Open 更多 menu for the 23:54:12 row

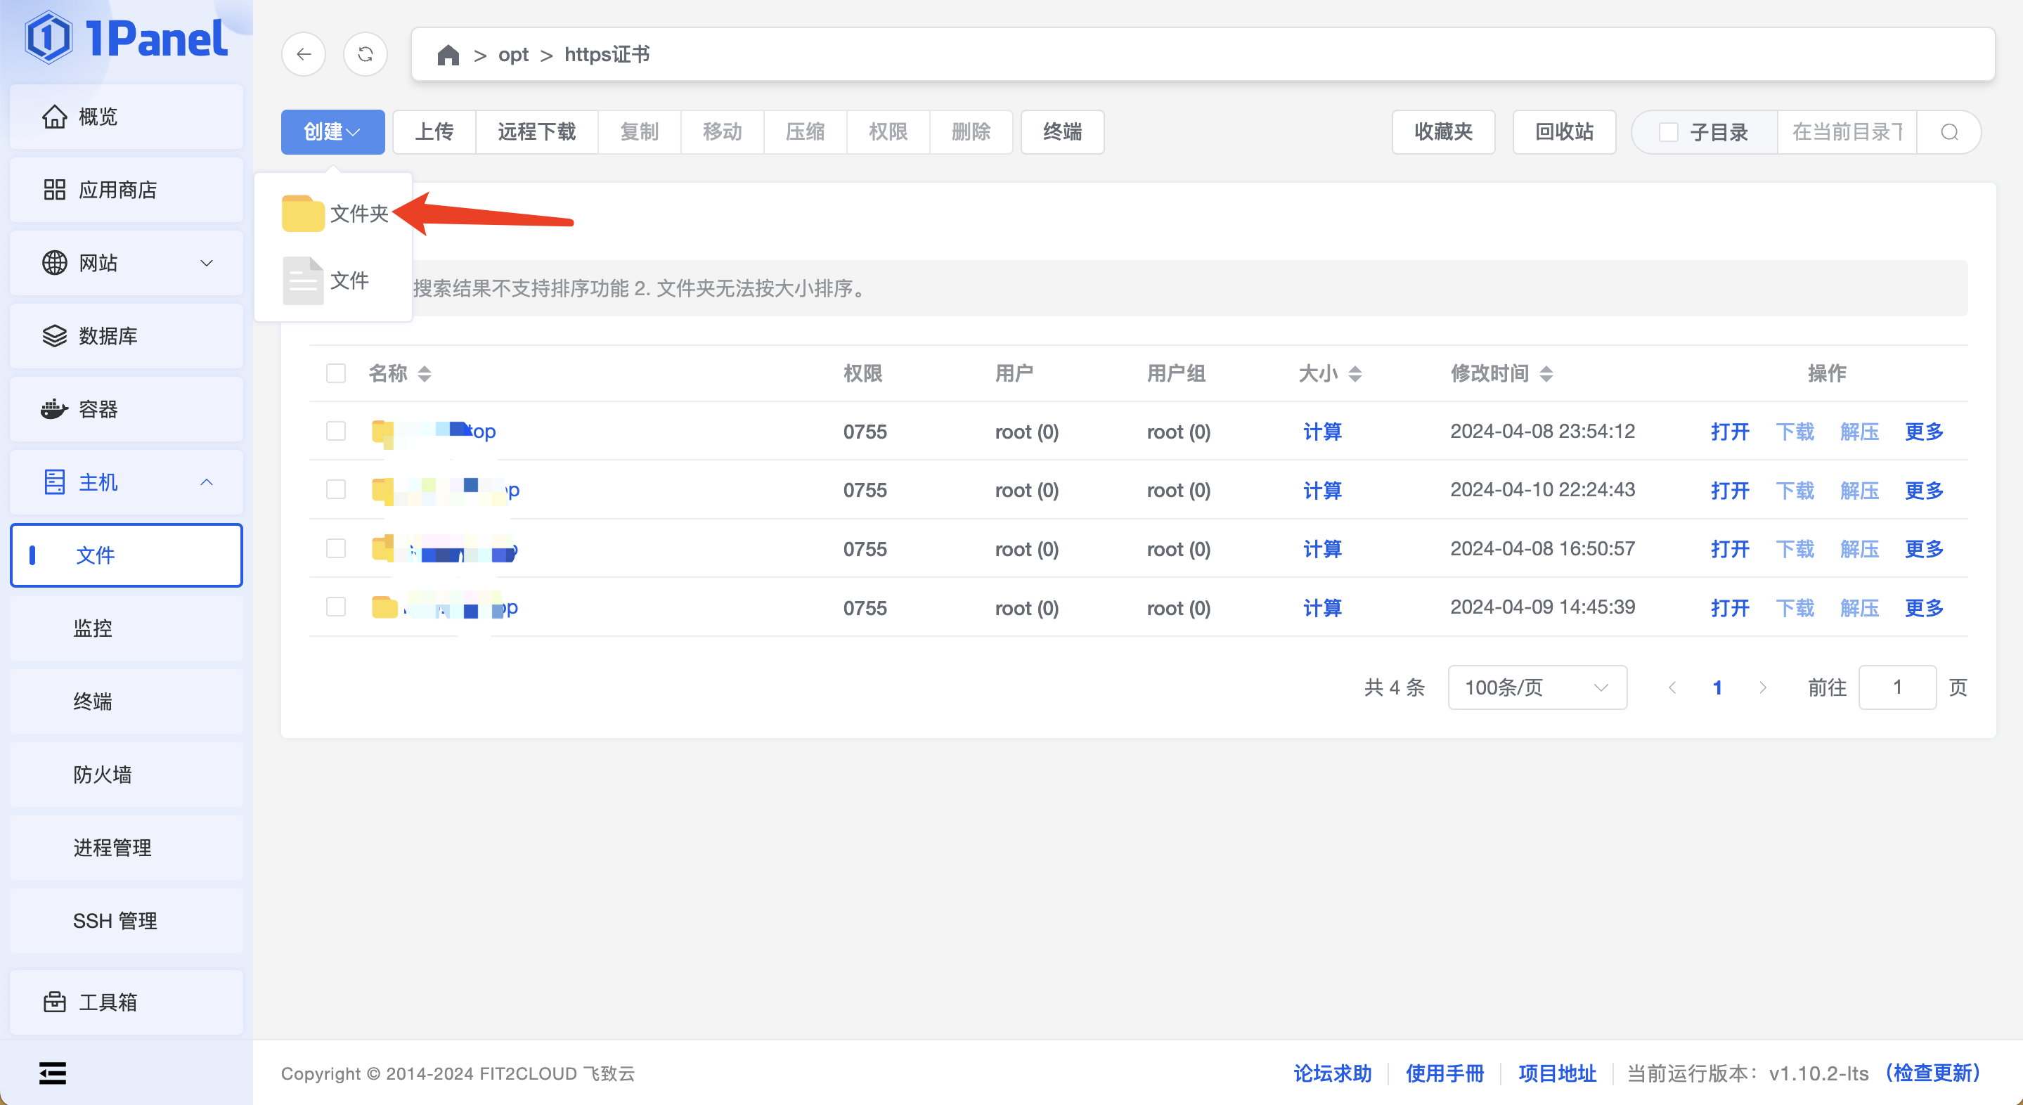point(1924,431)
